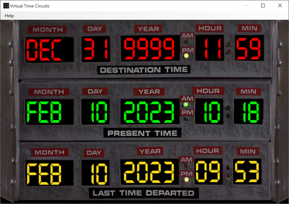Click the PRESENT TIME label plate
Screen dimensions: 289x204
[143, 133]
